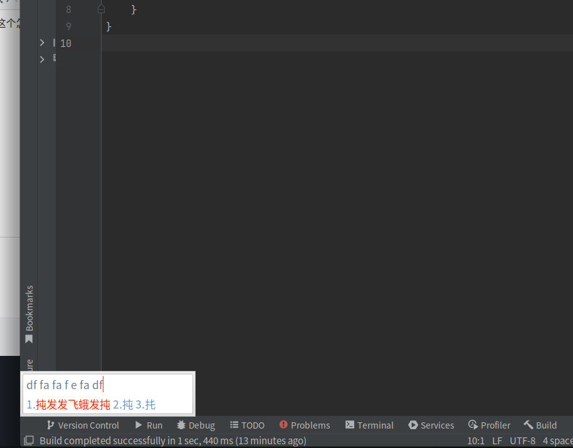The width and height of the screenshot is (573, 448).
Task: Click the 10:1 caret position indicator
Action: 476,440
